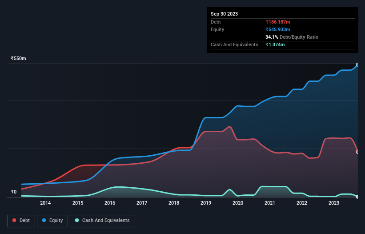Viewport: 365px width, 234px height.
Task: Toggle the Equity series legend button
Action: (52, 221)
